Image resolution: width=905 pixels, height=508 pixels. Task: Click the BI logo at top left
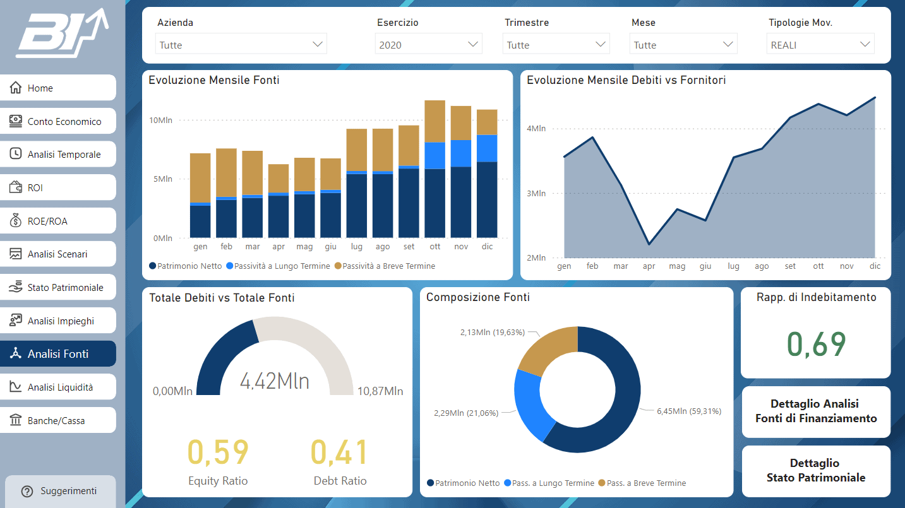click(x=62, y=33)
